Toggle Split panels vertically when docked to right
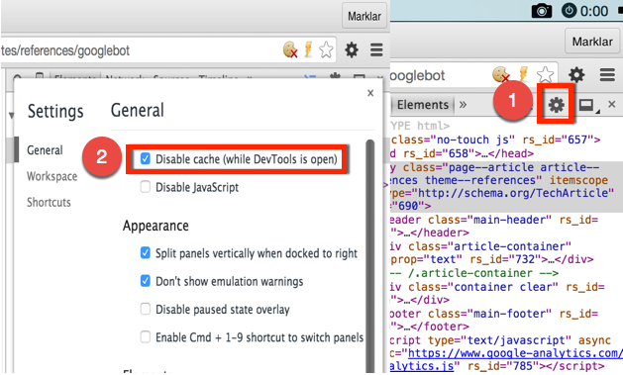 (x=146, y=252)
